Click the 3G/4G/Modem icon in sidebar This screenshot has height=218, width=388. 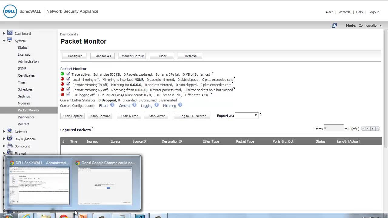10,138
